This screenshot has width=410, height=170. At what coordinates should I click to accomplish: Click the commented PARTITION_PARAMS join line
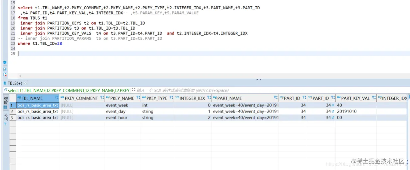click(90, 39)
